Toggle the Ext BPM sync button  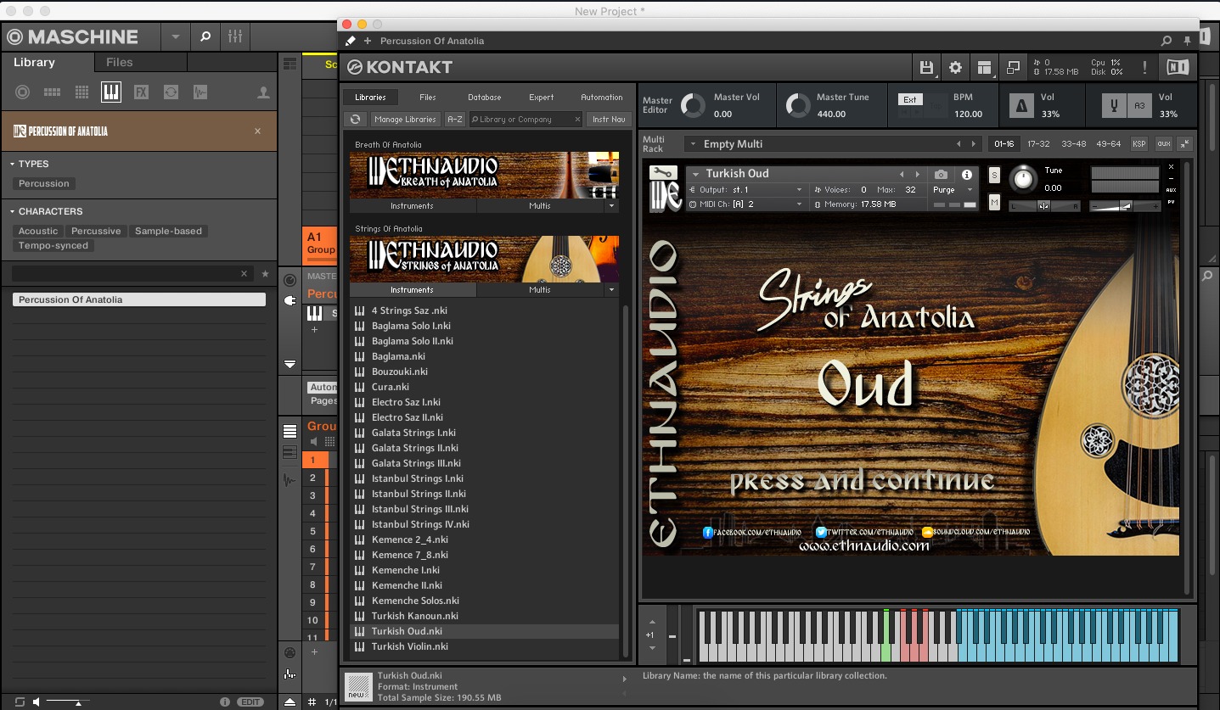pyautogui.click(x=909, y=99)
